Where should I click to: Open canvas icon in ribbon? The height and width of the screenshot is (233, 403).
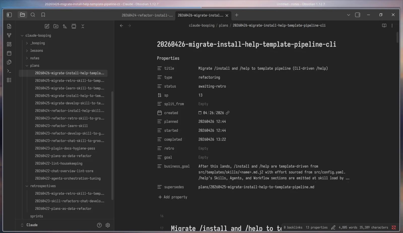tap(9, 44)
